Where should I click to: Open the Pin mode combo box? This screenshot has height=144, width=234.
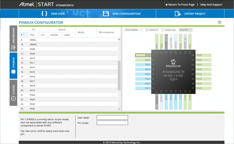pos(112,123)
